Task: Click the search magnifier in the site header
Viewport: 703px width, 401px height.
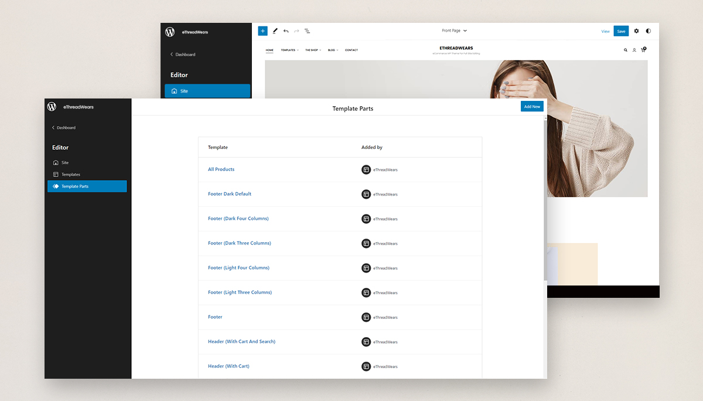Action: pos(625,50)
